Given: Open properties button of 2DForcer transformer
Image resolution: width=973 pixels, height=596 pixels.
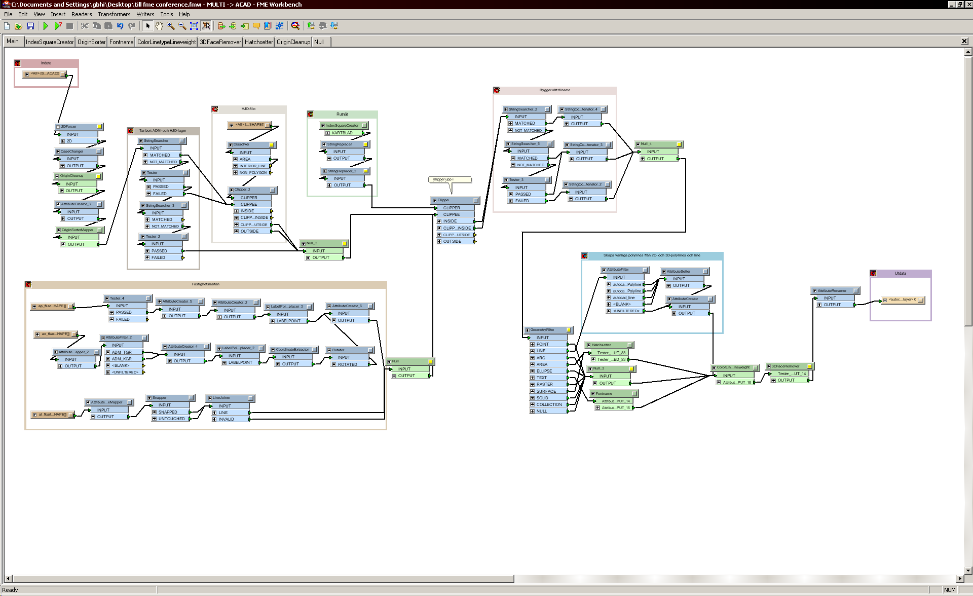Looking at the screenshot, I should click(x=99, y=127).
